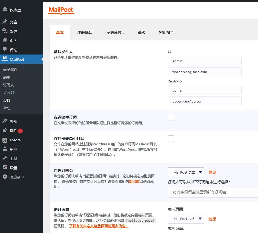Go to 页面 in sidebar menu

point(14,41)
